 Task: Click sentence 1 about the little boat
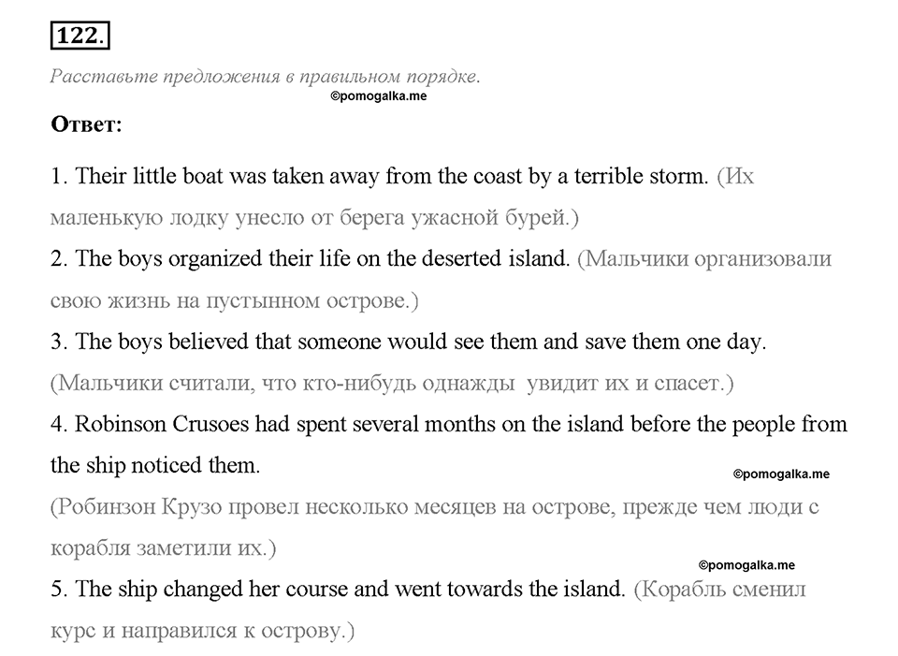click(x=380, y=176)
